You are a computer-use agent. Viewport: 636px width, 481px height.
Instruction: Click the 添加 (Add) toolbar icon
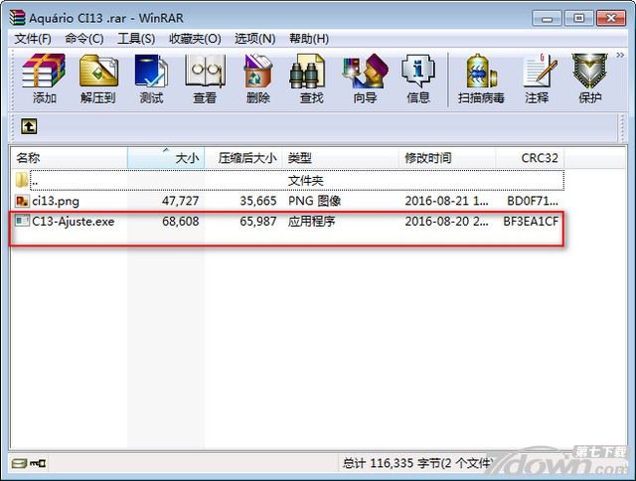pos(44,79)
